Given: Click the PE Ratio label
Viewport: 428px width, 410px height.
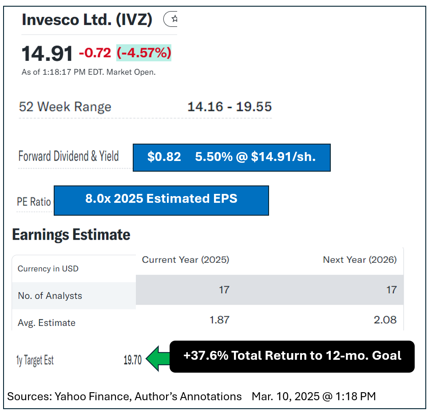Looking at the screenshot, I should pos(34,201).
